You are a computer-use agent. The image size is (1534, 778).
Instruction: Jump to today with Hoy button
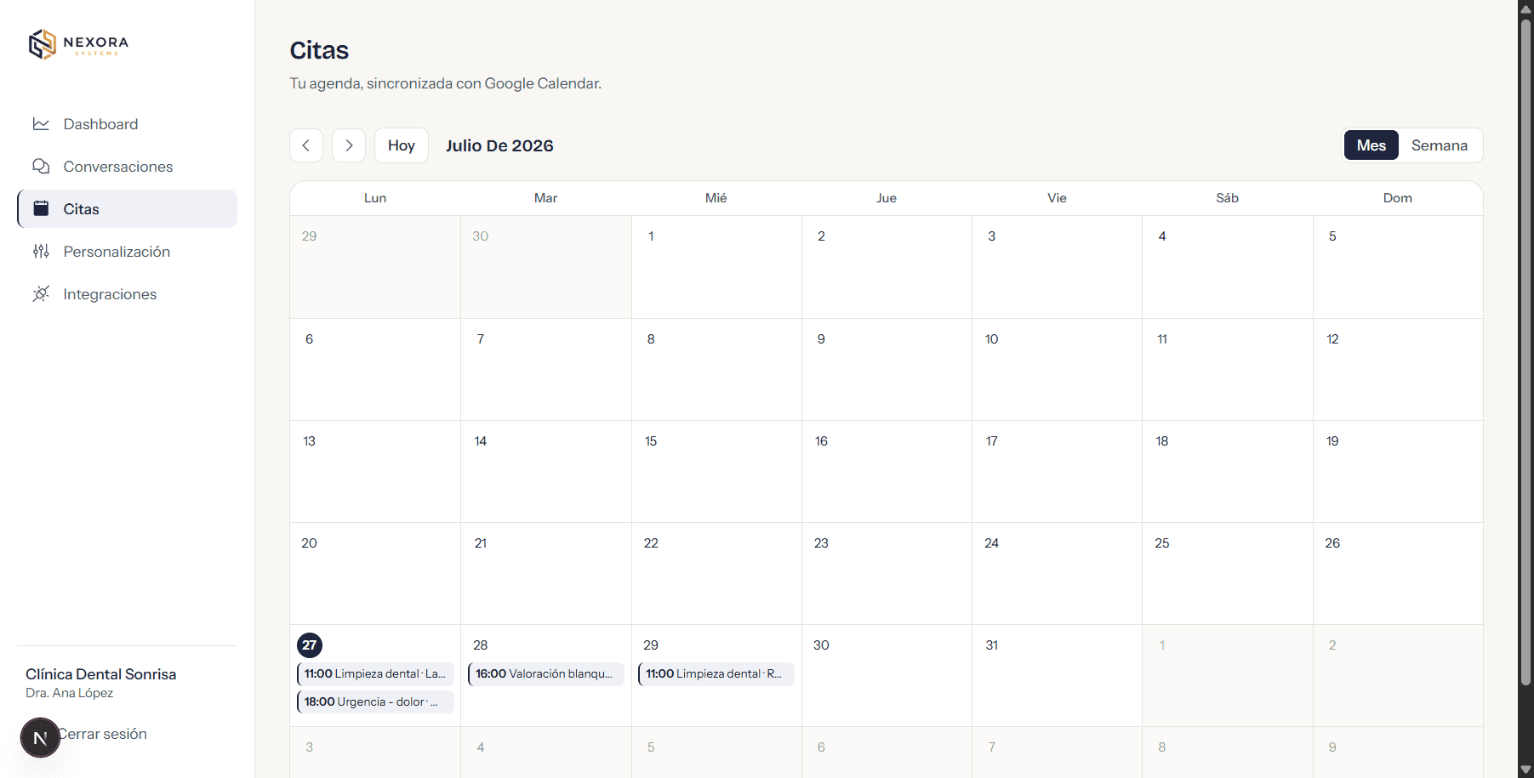click(402, 145)
